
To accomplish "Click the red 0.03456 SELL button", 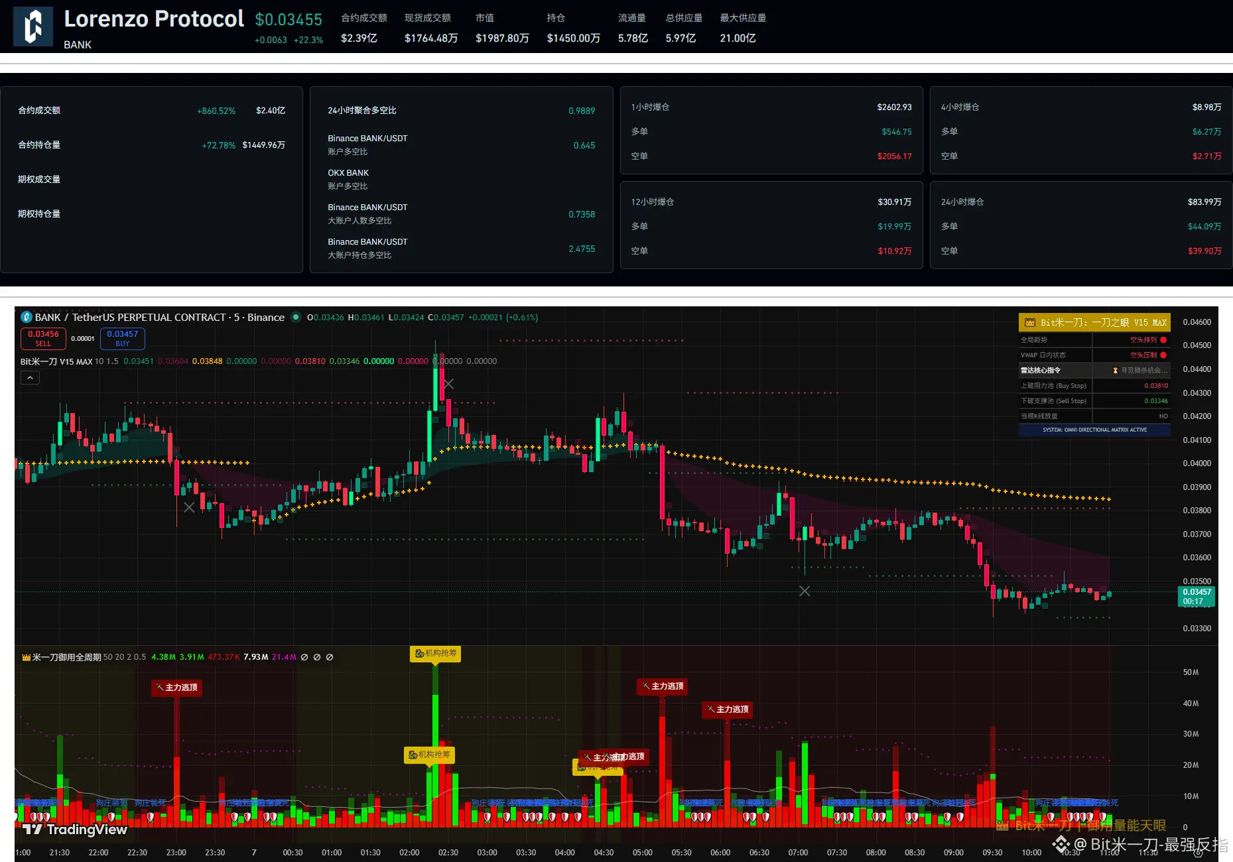I will click(43, 338).
